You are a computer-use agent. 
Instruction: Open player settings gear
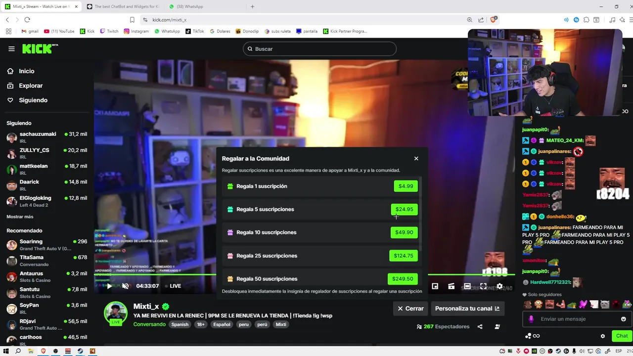click(x=499, y=286)
